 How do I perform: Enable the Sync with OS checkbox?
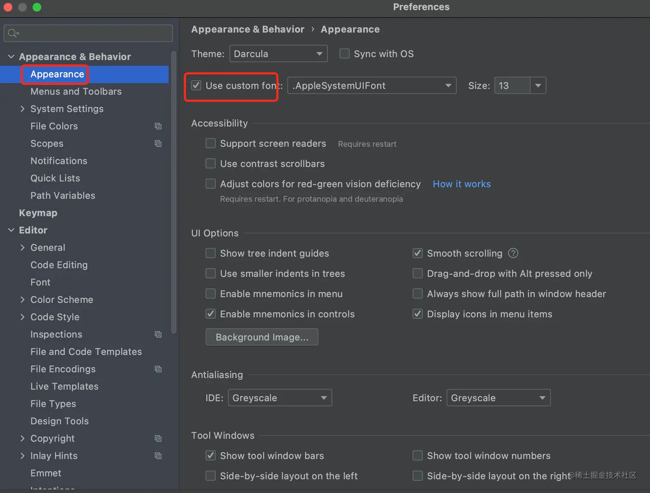tap(344, 54)
